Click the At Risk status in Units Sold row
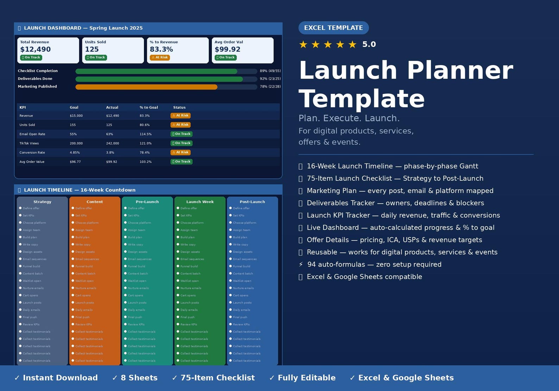This screenshot has width=559, height=391. [181, 124]
